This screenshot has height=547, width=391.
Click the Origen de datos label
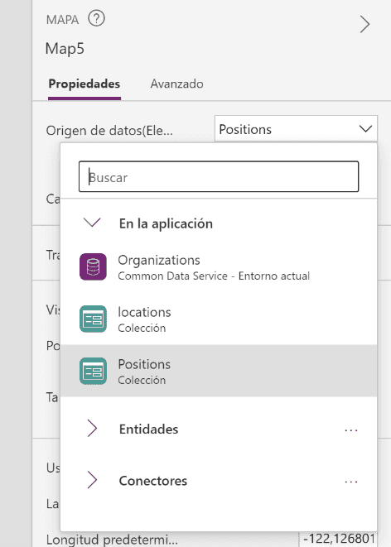[x=109, y=131]
